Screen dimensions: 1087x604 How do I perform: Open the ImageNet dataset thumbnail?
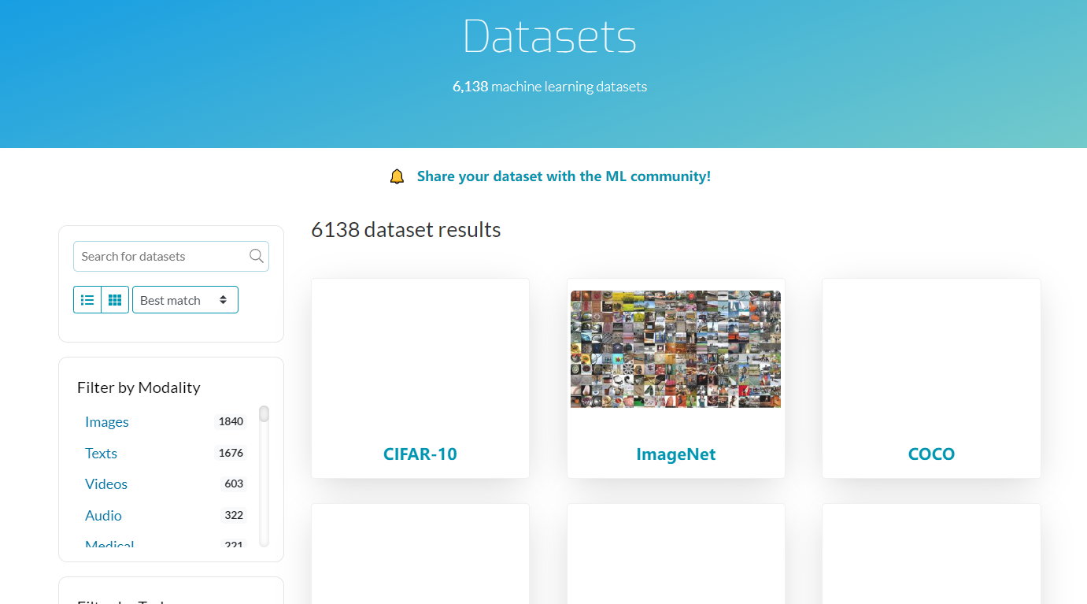(x=675, y=349)
